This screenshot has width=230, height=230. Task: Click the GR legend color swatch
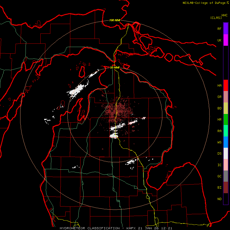pos(226,97)
